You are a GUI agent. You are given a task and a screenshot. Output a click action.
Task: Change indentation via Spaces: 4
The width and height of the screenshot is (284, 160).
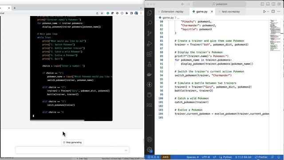(192, 157)
